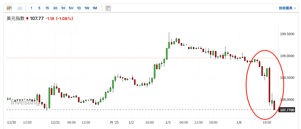Change timeframe to 1W
This screenshot has height=129, width=301.
click(87, 8)
